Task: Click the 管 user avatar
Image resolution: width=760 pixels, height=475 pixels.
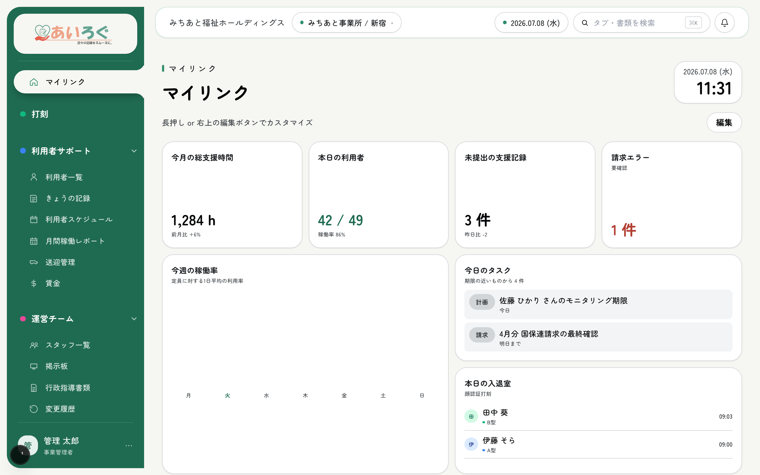Action: pos(28,445)
